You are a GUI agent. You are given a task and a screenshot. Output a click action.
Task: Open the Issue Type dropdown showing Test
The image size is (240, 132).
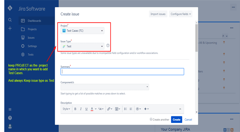82,46
